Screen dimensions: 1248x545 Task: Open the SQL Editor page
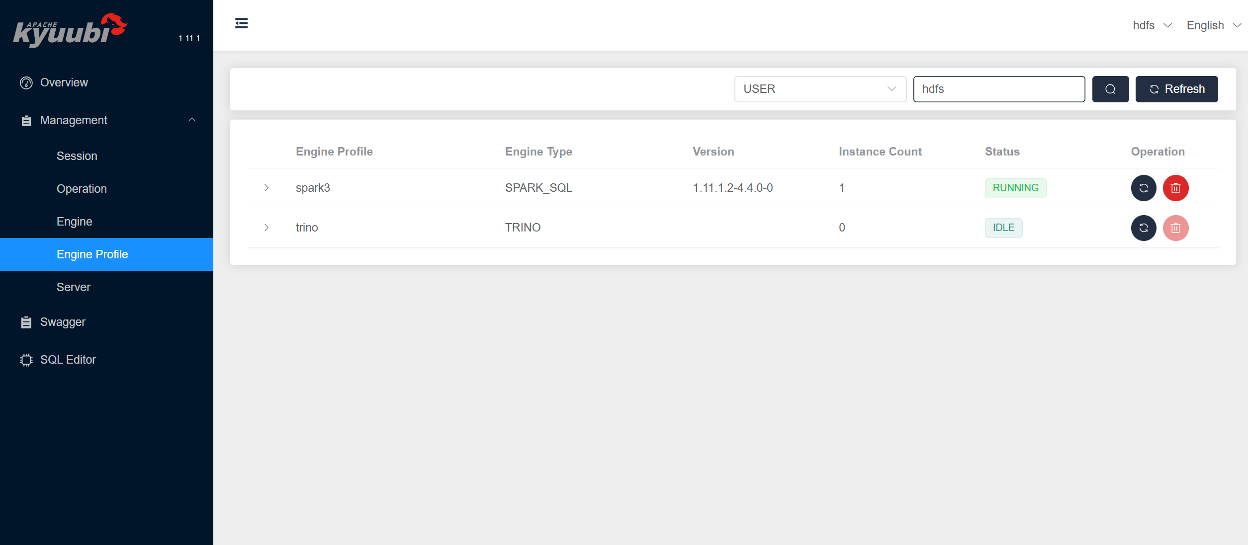coord(106,360)
